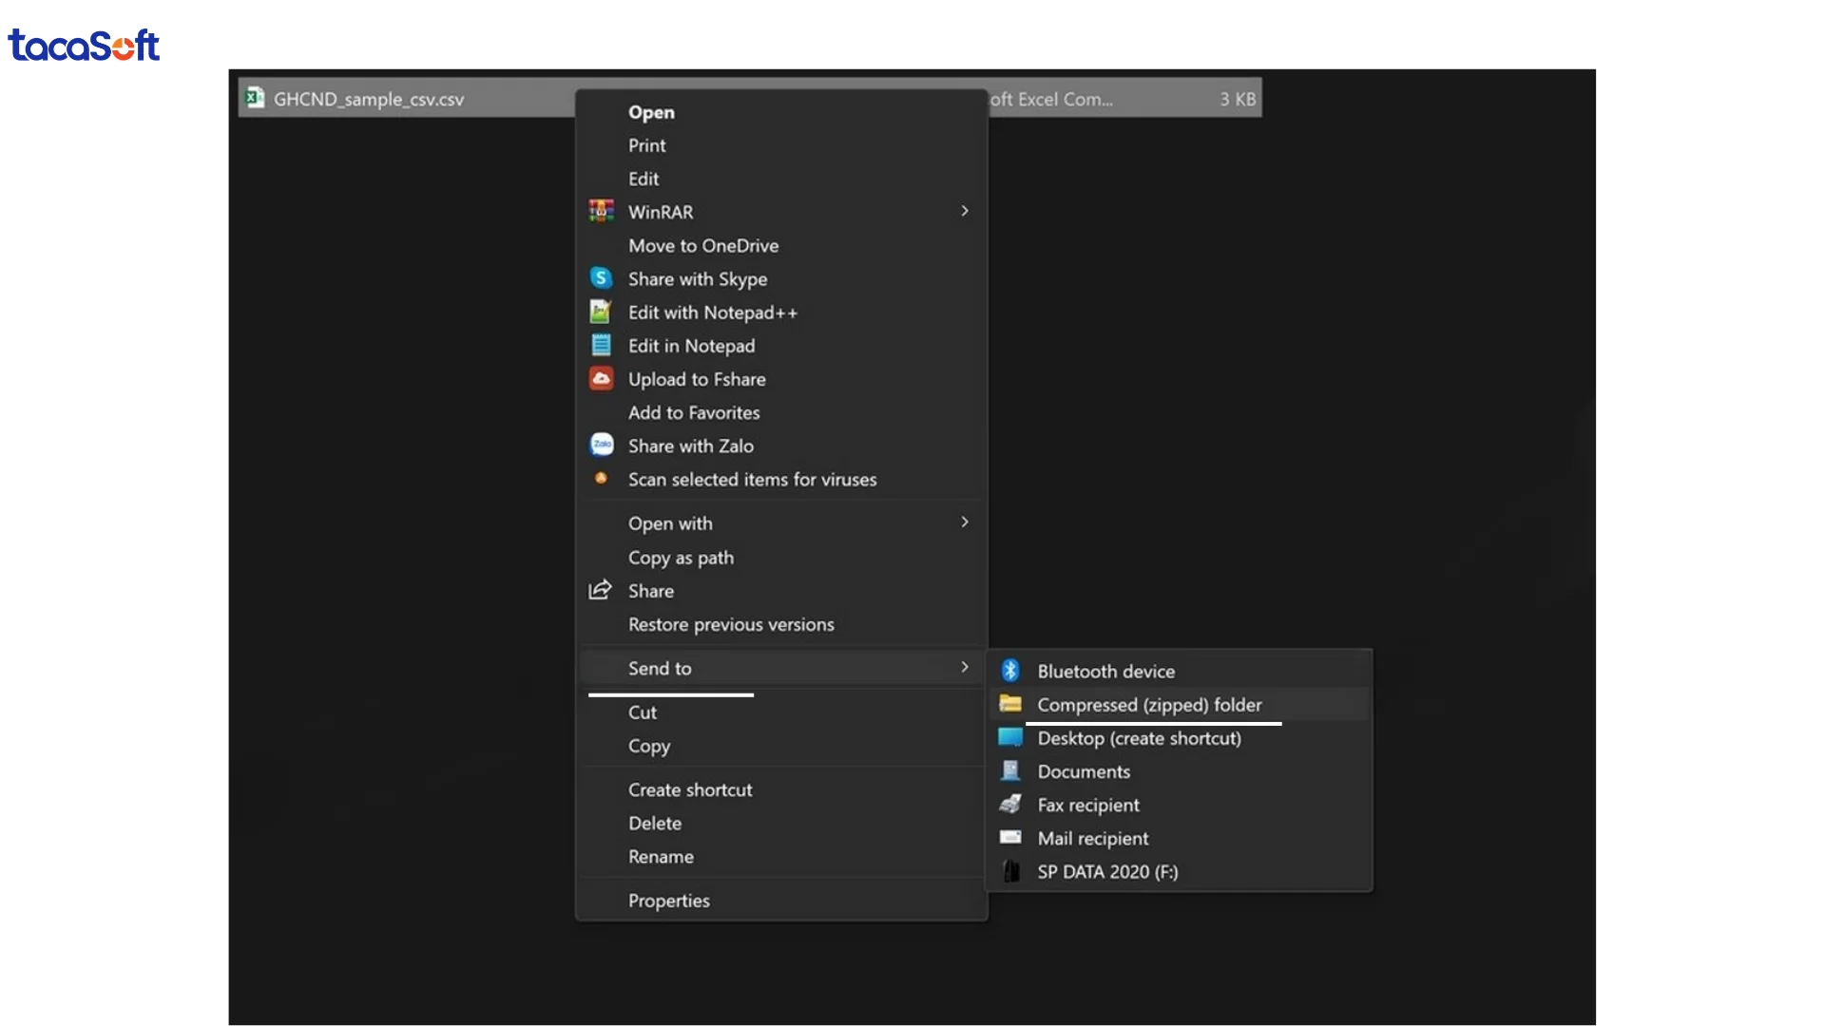Click the 3 KB file size
Viewport: 1825px width, 1026px height.
tap(1238, 99)
